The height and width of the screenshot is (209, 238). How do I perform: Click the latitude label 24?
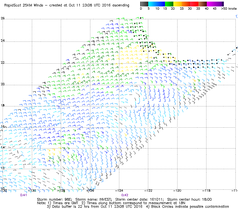3,41
